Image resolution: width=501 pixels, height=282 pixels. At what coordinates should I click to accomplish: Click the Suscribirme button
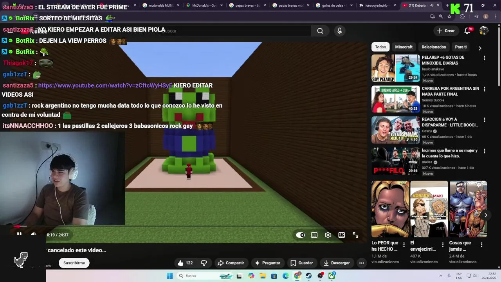(x=74, y=263)
